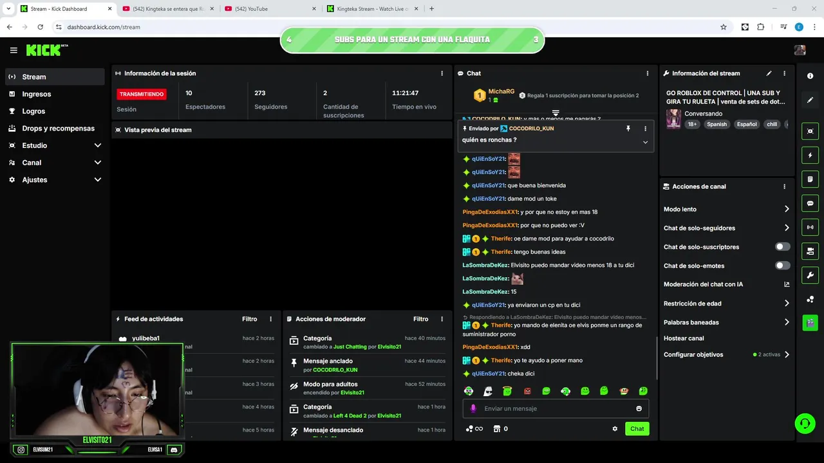Open Restricción de edad options
The height and width of the screenshot is (463, 824).
coord(727,304)
